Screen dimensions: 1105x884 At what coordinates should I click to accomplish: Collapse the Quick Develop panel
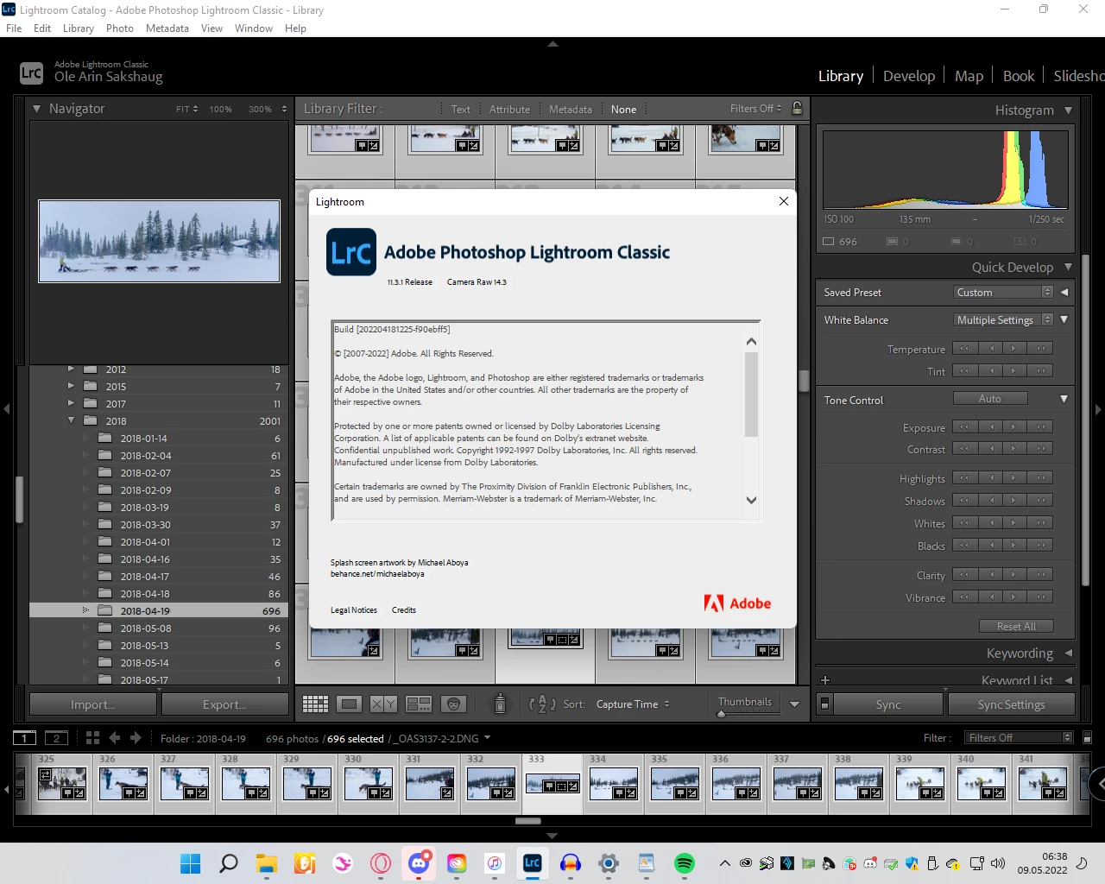click(1068, 268)
